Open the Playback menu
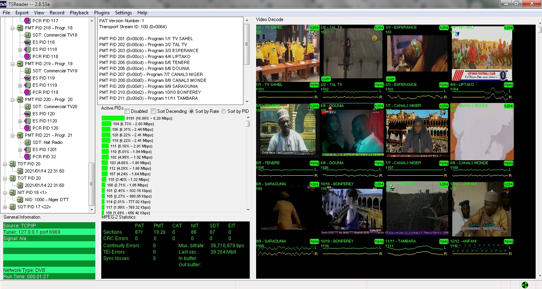 (x=79, y=13)
